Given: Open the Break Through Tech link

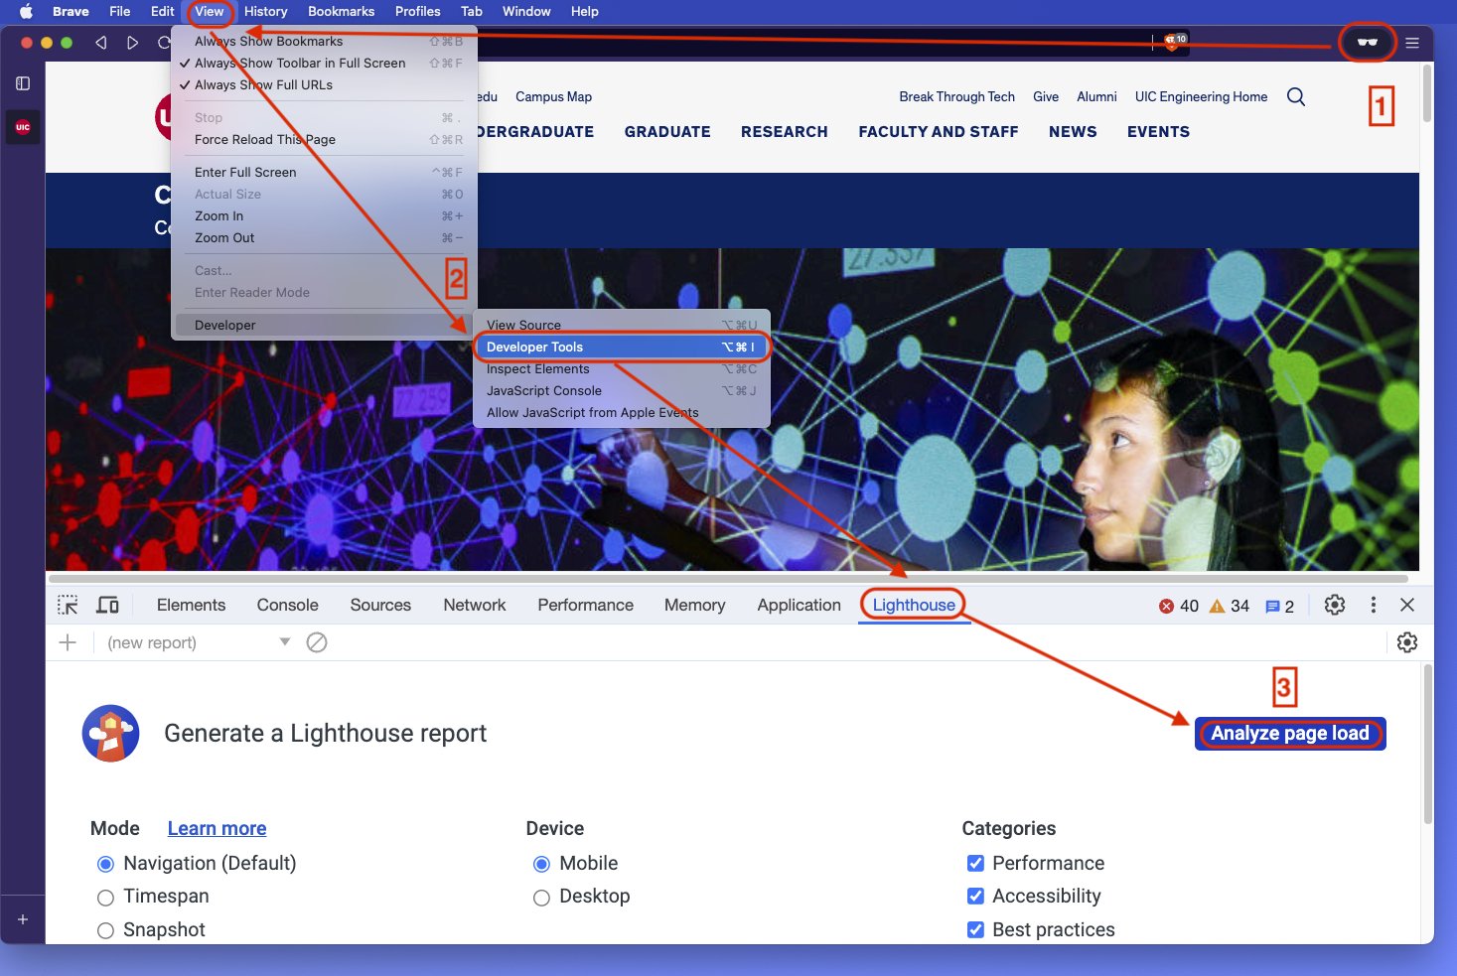Looking at the screenshot, I should (956, 96).
